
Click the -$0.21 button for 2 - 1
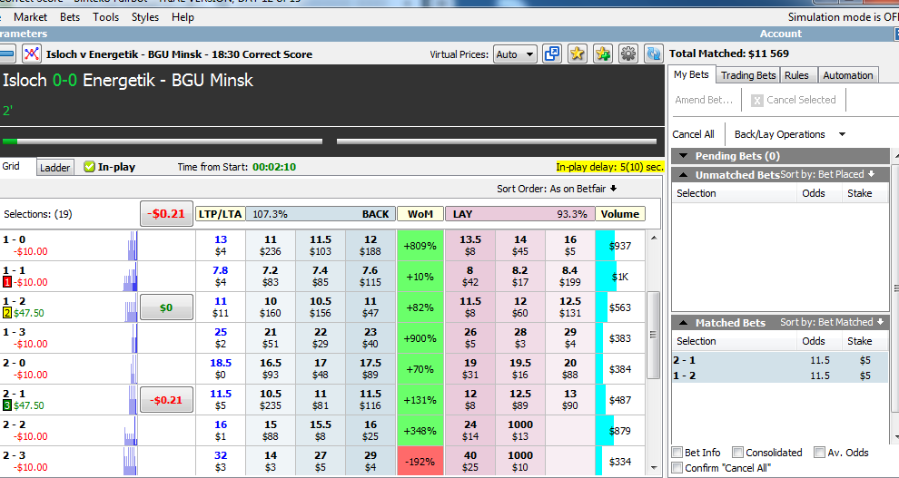166,400
